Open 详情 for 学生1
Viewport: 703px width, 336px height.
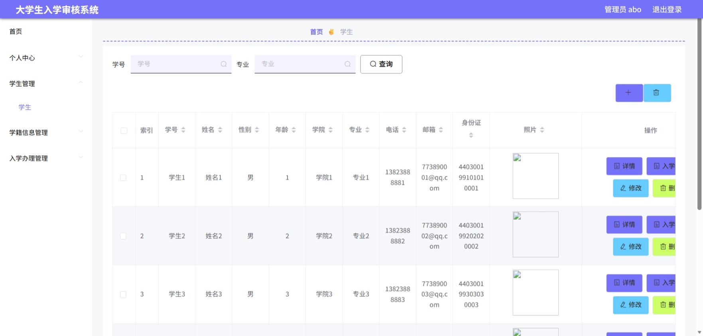624,166
